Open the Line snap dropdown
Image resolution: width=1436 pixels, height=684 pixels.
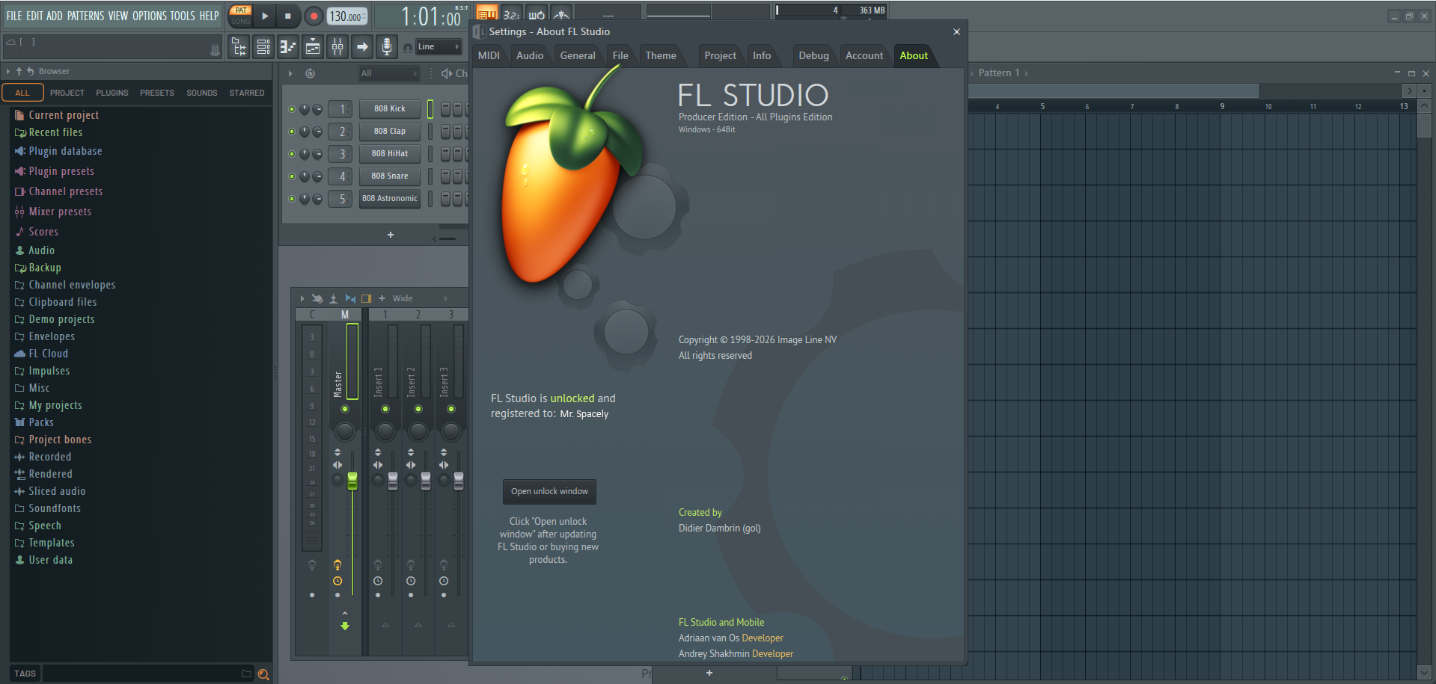[x=439, y=46]
